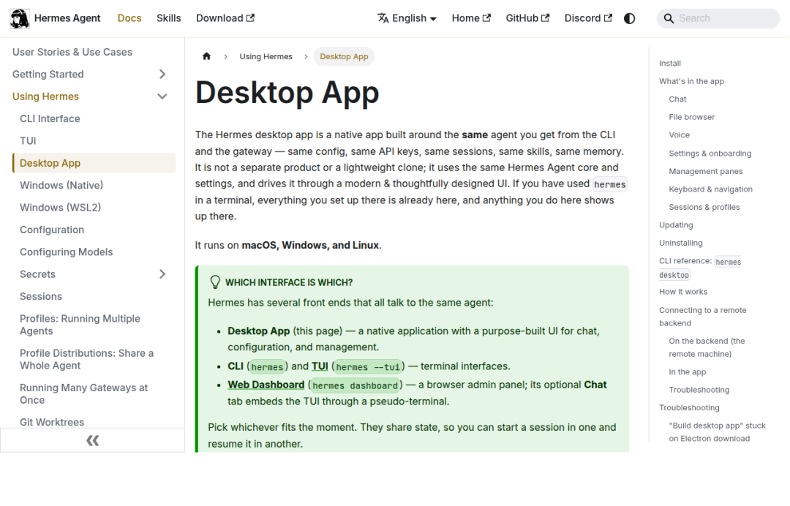Screen dimensions: 790x506
Task: Click Using Hermes breadcrumb
Action: [266, 56]
